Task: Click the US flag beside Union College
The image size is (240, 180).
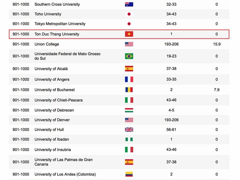Action: (129, 44)
